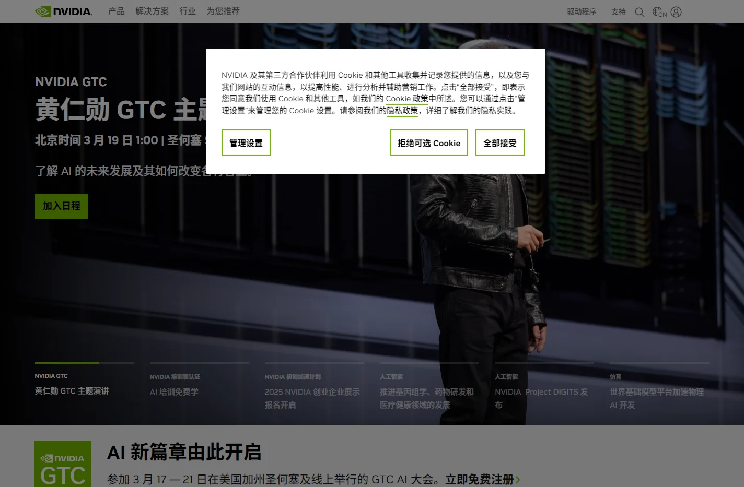Click the green progress bar above NVIDIA GTC

[67, 363]
